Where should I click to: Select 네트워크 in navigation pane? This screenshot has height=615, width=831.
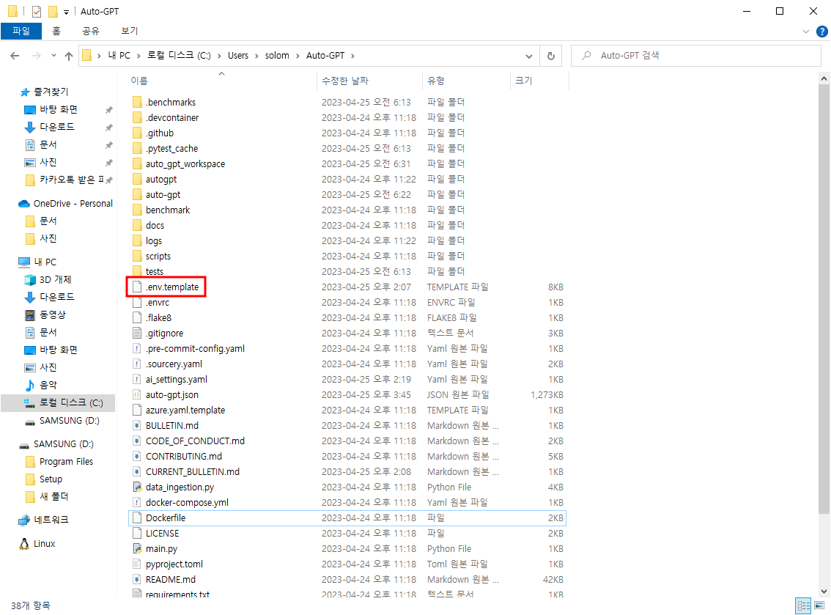pyautogui.click(x=51, y=520)
